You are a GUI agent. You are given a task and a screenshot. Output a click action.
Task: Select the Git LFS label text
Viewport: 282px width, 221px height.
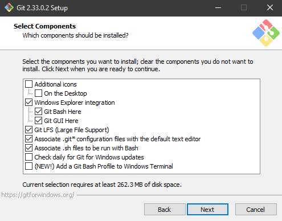tap(72, 130)
